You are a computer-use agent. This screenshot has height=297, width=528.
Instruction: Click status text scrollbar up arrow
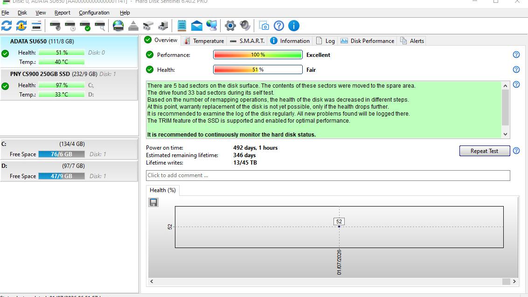pyautogui.click(x=506, y=85)
